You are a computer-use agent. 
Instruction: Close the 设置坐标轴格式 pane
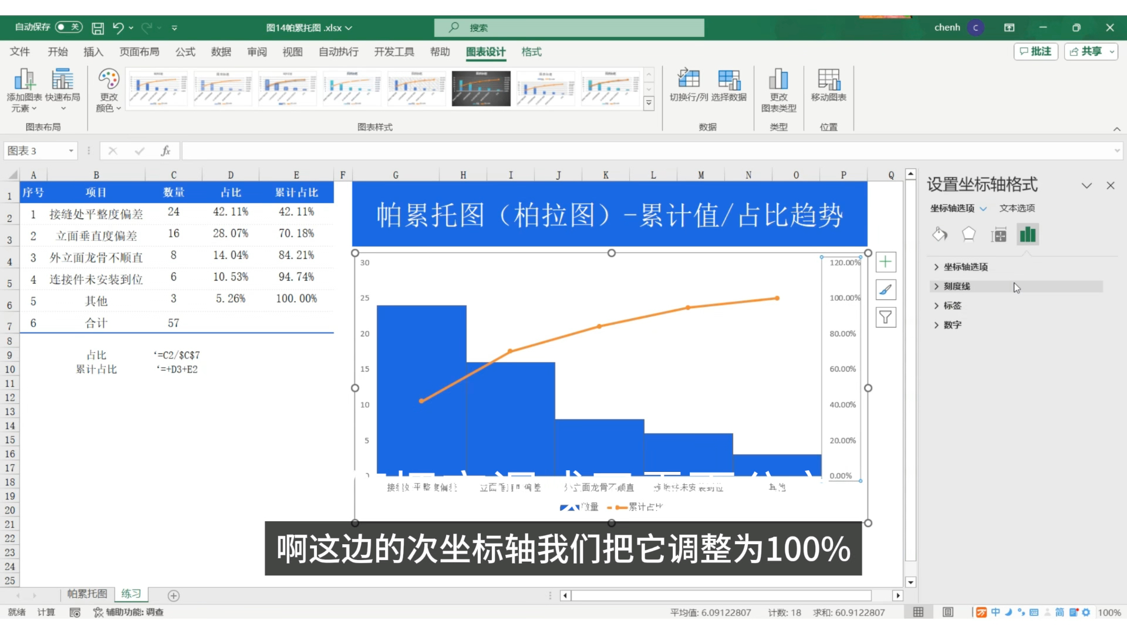[1110, 186]
